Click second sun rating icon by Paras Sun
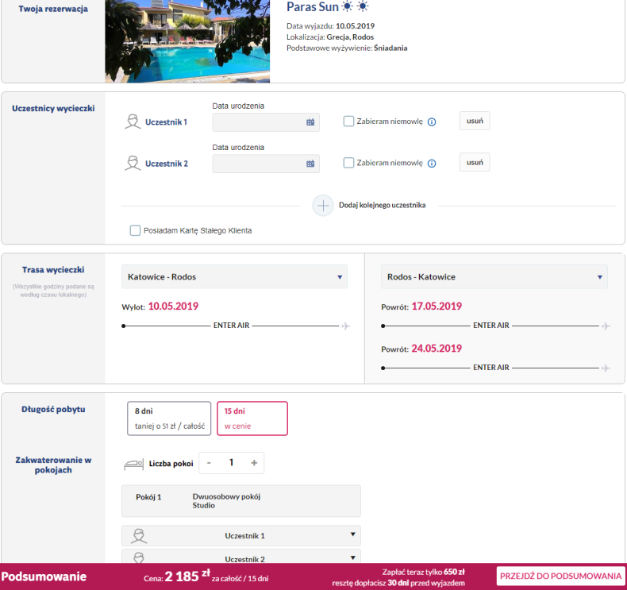 363,6
